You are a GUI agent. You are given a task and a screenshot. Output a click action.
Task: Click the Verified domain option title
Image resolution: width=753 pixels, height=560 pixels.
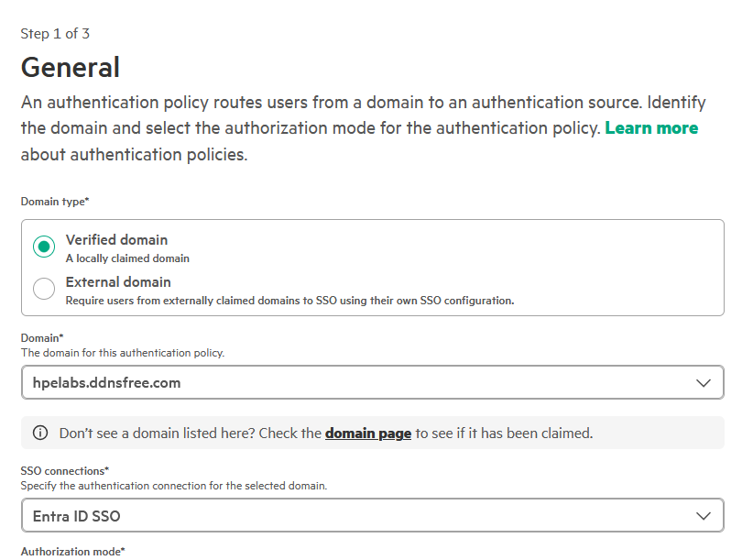click(x=116, y=240)
